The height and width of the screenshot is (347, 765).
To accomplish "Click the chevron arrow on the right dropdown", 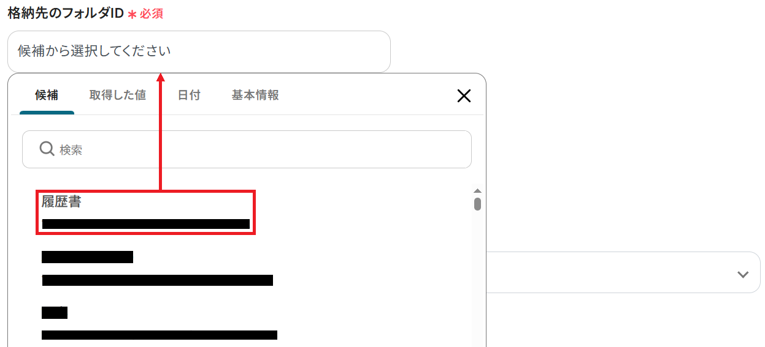I will [x=743, y=274].
